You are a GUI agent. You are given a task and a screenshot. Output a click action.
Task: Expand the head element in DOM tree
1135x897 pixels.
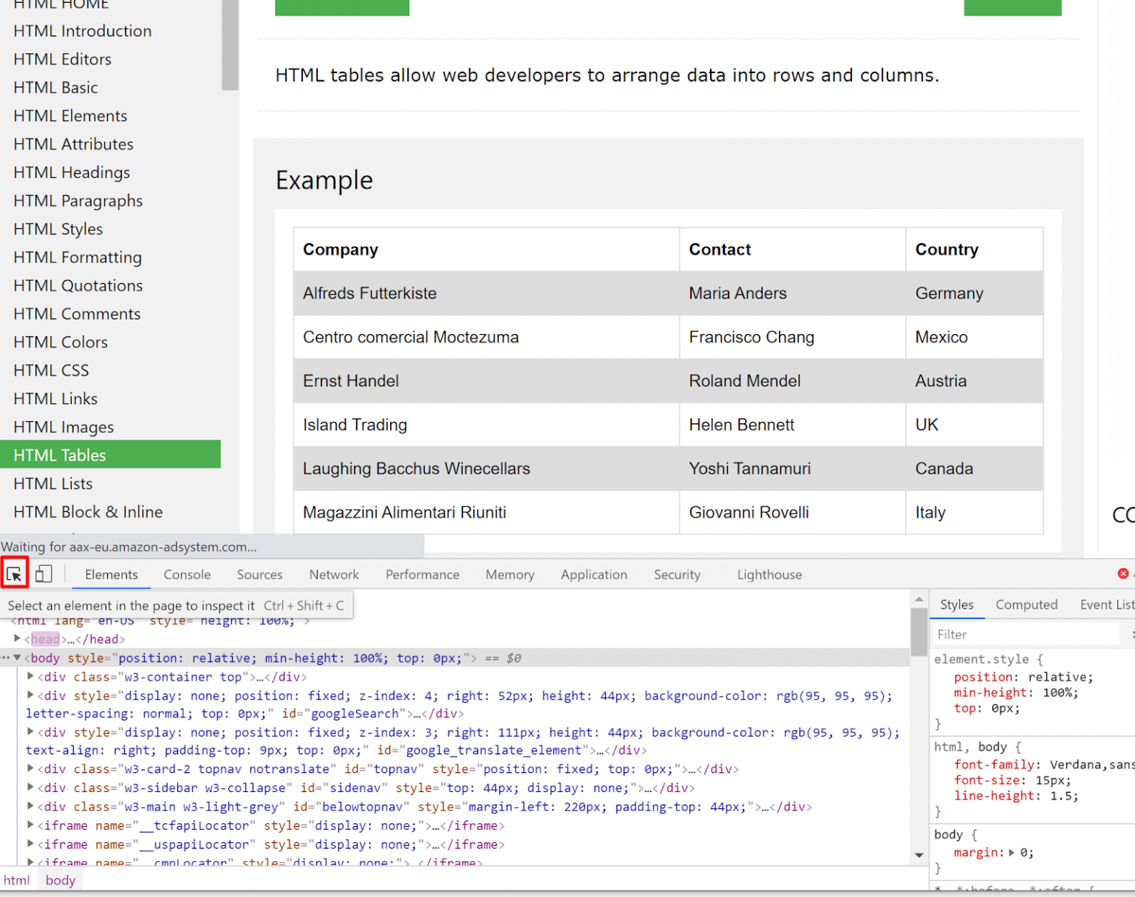[x=17, y=639]
